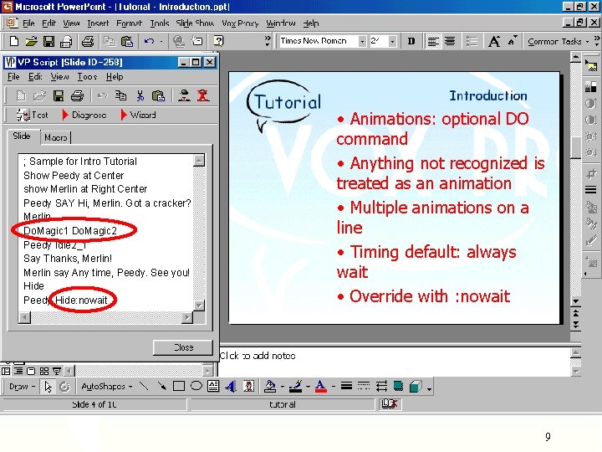Image resolution: width=602 pixels, height=452 pixels.
Task: Select the Oval drawing tool
Action: (x=196, y=386)
